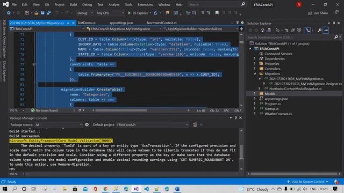Toggle Preview Selected Items in Solution Explorer
The image size is (344, 193).
click(x=326, y=30)
